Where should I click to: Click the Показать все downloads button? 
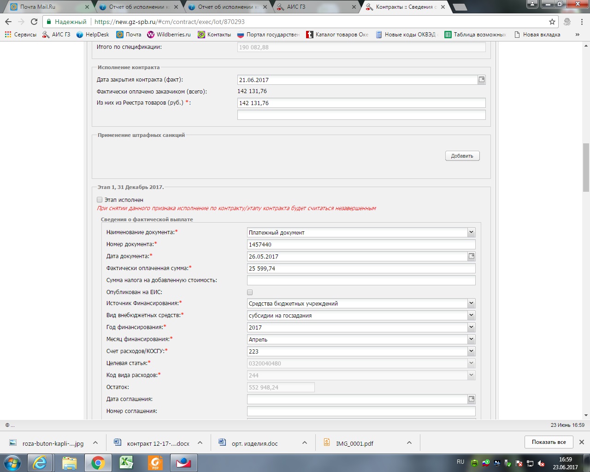[x=549, y=442]
